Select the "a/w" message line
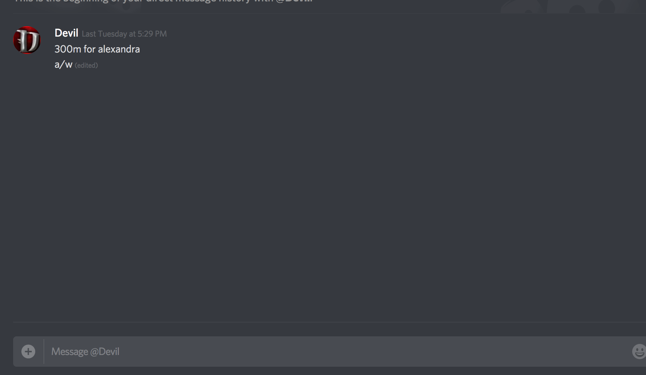 pyautogui.click(x=64, y=65)
